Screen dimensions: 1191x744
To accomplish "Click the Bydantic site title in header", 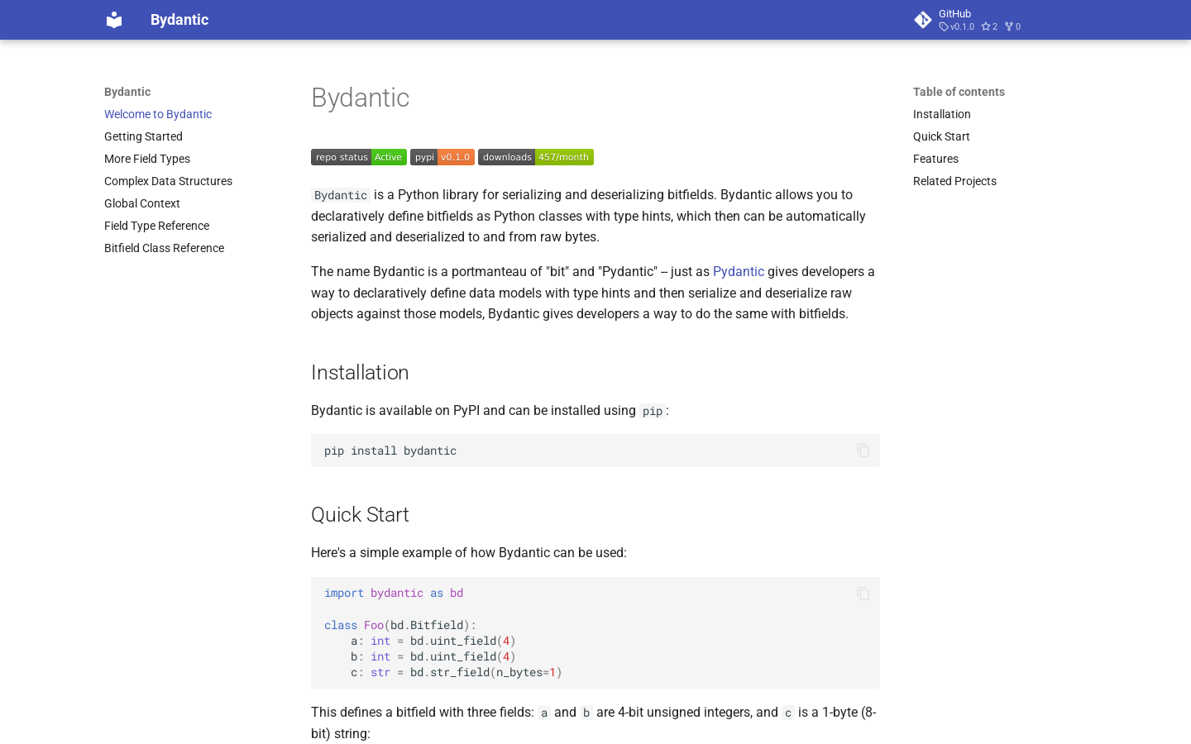I will 179,20.
